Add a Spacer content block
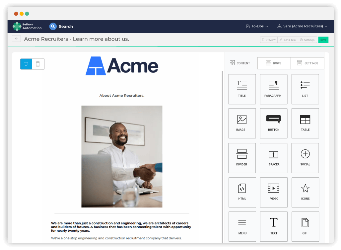Screen dimensions: 341x250 [274, 158]
